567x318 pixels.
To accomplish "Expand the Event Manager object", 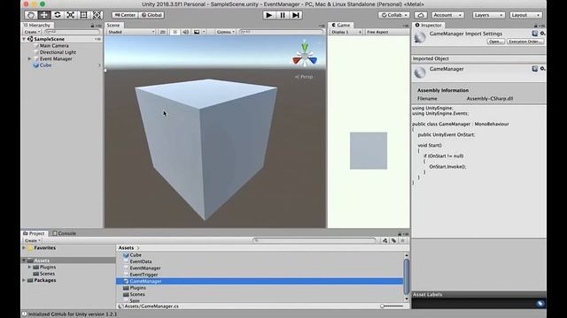I will [x=29, y=59].
